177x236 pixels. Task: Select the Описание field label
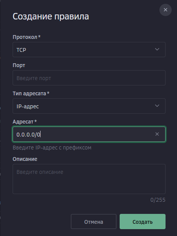pyautogui.click(x=25, y=159)
